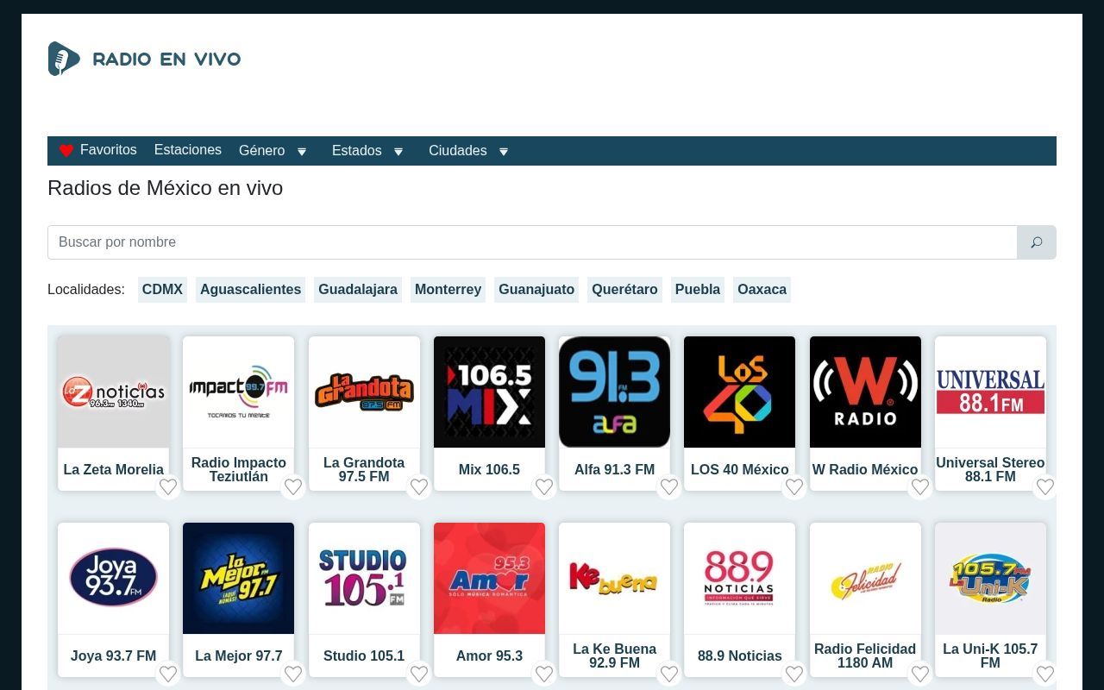Filter by Puebla locality
1104x690 pixels.
pyautogui.click(x=698, y=290)
